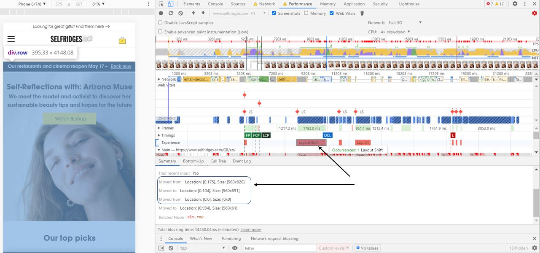Viewport: 540px width, 253px height.
Task: Switch to the Sources tab
Action: coord(238,4)
